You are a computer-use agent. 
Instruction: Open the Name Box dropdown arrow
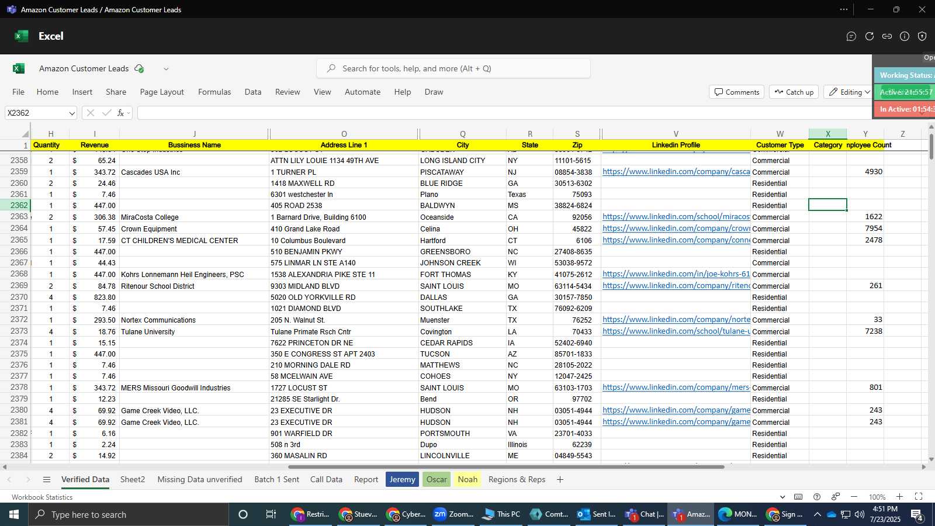click(71, 113)
